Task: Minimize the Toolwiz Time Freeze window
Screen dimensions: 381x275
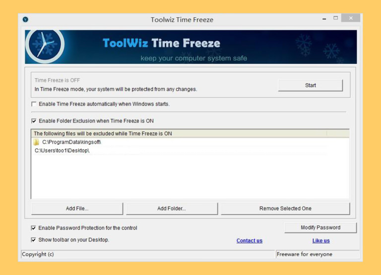Action: (324, 18)
